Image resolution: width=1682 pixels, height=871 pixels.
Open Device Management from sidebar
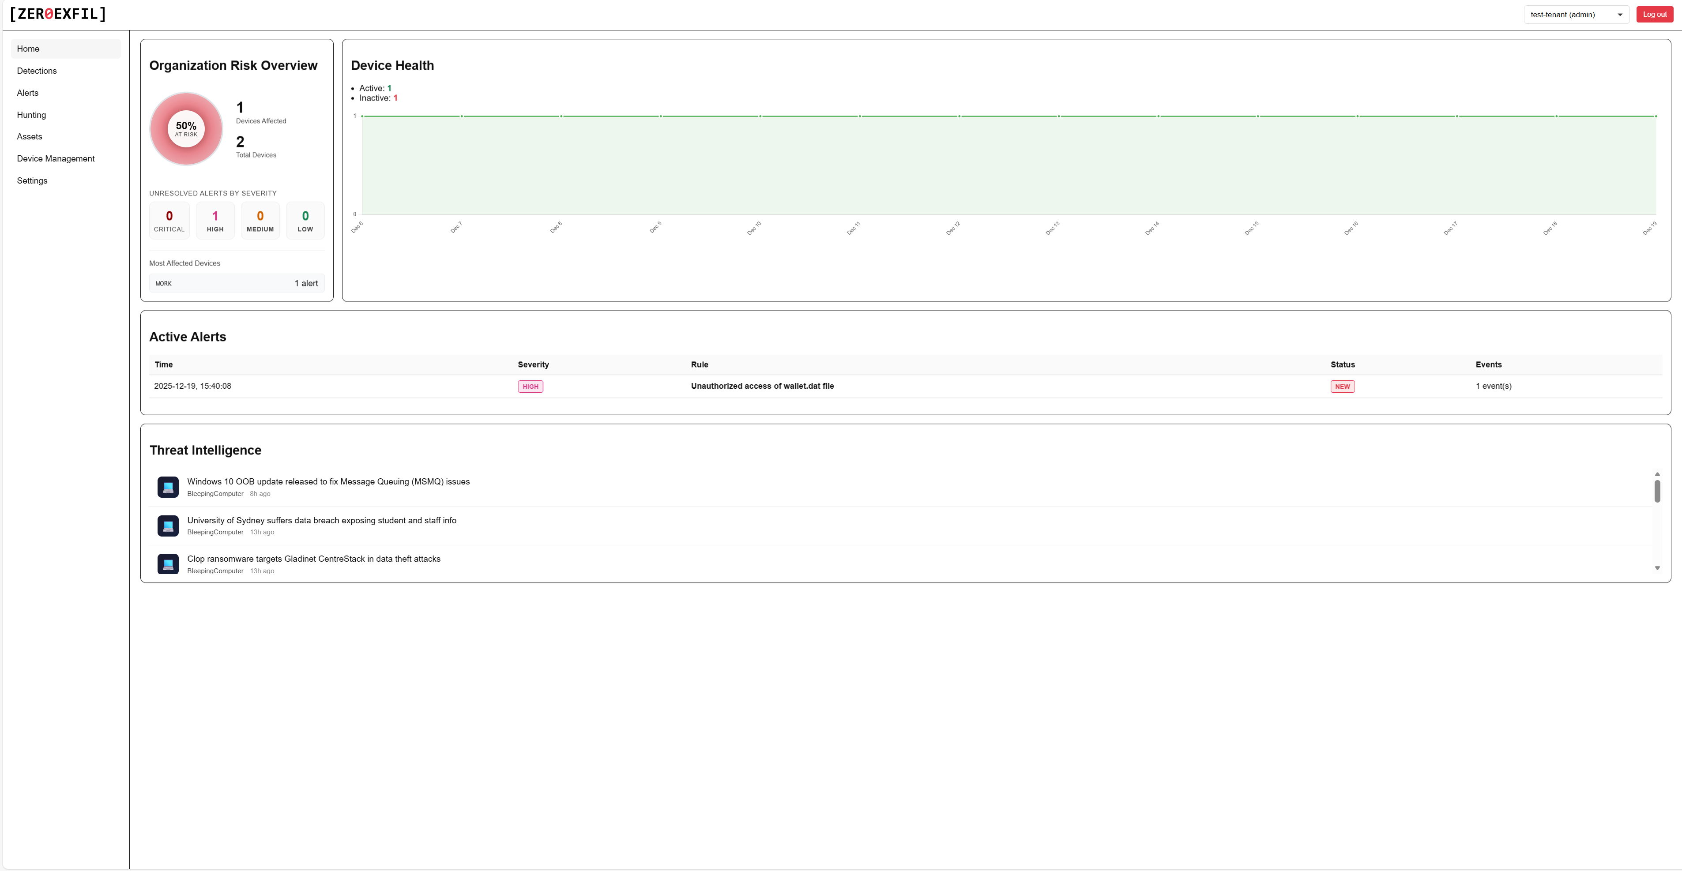[x=56, y=159]
